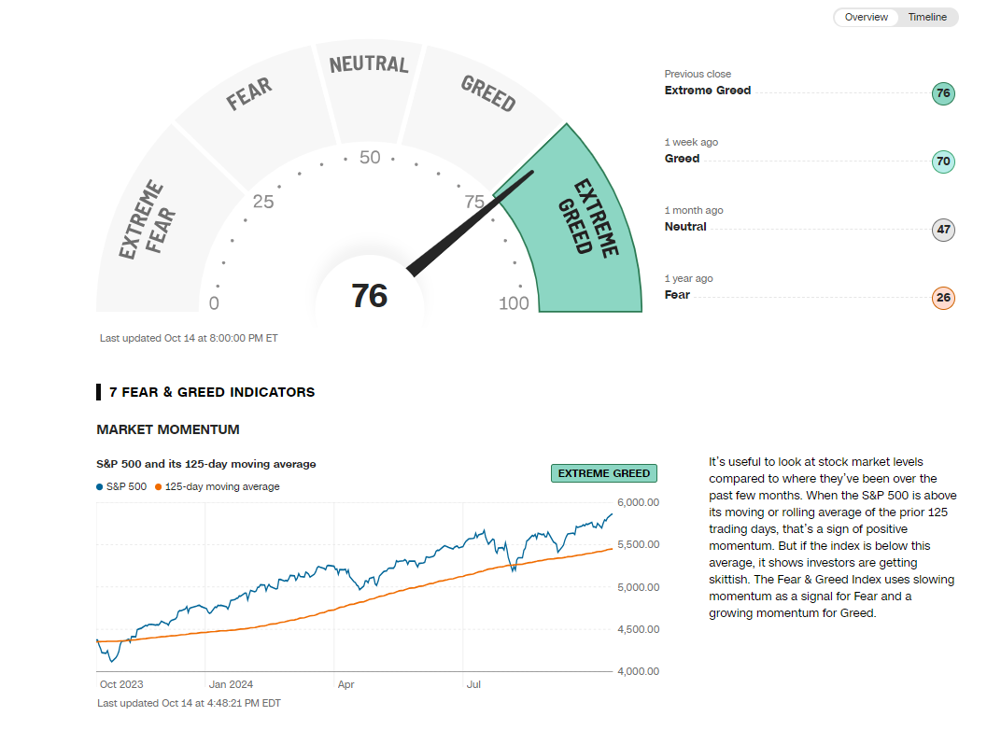The height and width of the screenshot is (730, 987).
Task: Click the 1 year ago 26 badge
Action: pyautogui.click(x=943, y=298)
